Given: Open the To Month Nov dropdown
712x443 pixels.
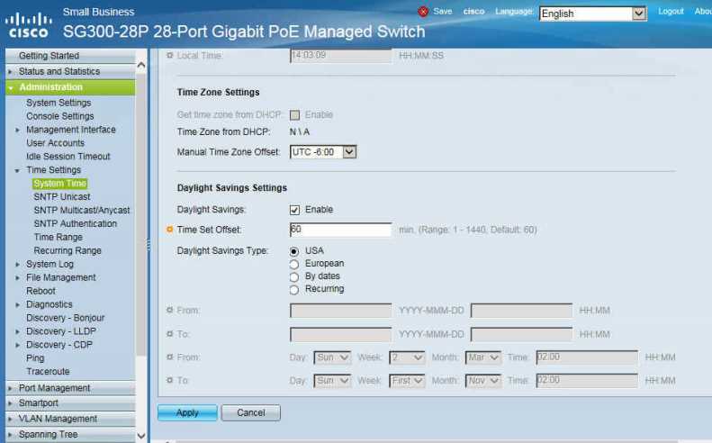Looking at the screenshot, I should point(483,380).
